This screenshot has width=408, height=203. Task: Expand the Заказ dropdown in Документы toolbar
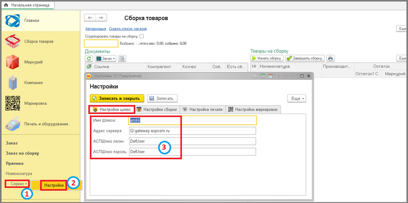tap(106, 59)
